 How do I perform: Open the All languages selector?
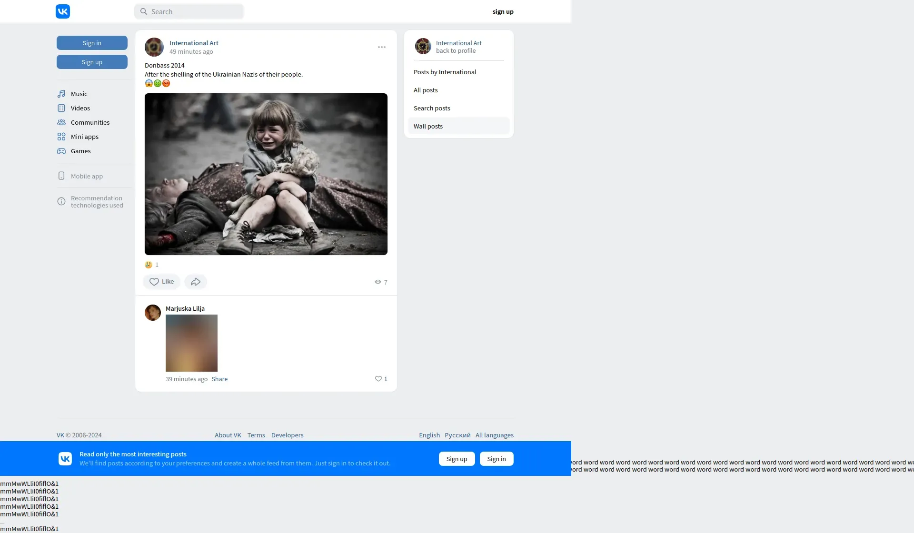(494, 435)
